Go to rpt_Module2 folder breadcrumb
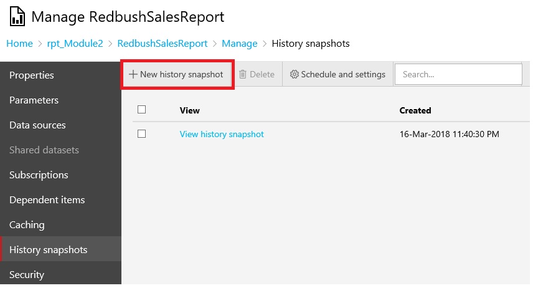 tap(75, 44)
